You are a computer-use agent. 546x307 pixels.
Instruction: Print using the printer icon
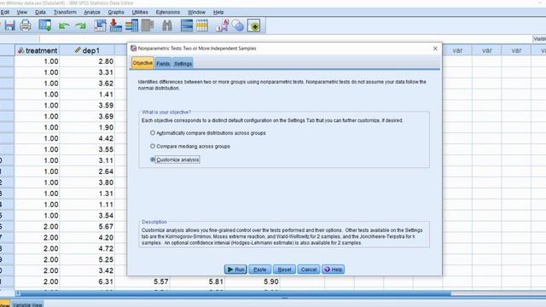coord(25,26)
